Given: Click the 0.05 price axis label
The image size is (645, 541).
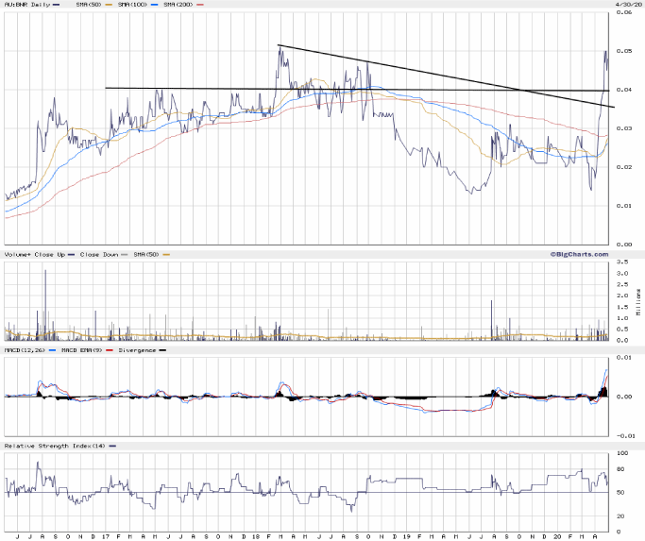Looking at the screenshot, I should pos(625,50).
